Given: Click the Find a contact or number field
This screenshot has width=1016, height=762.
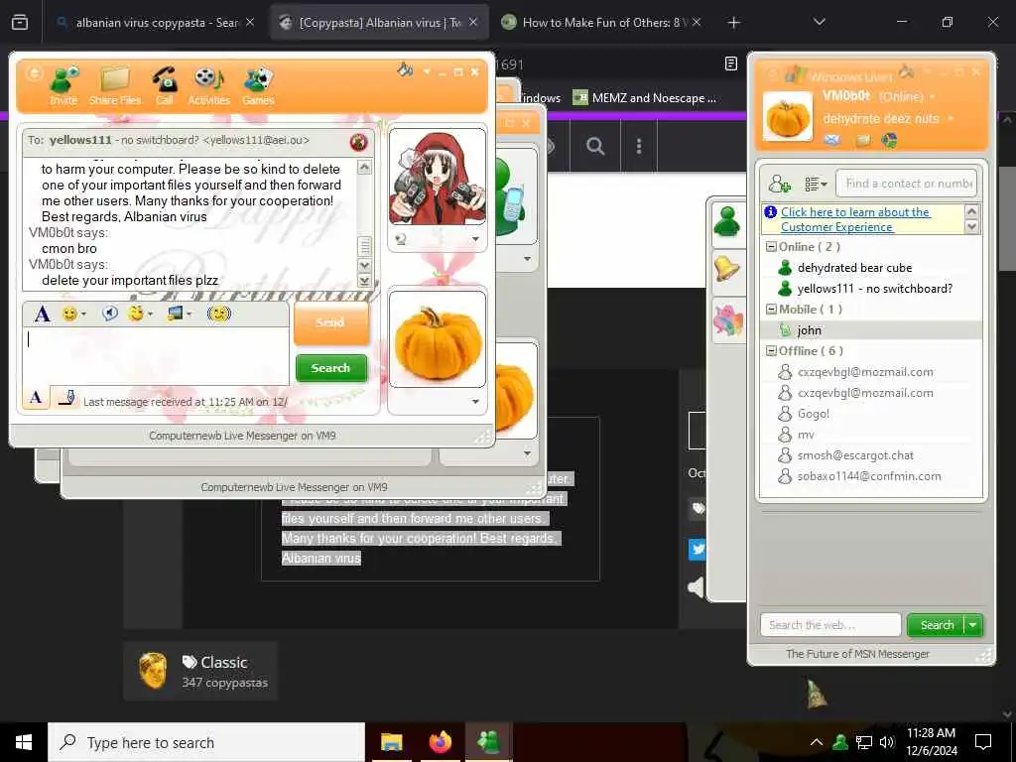Looking at the screenshot, I should [907, 184].
